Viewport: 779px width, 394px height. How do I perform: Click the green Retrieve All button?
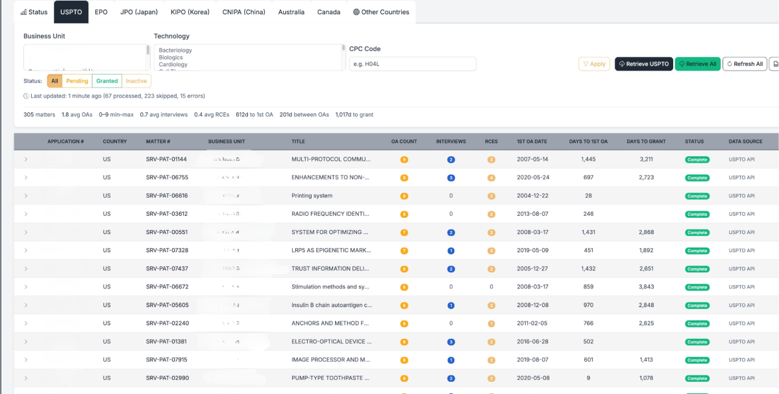tap(697, 64)
